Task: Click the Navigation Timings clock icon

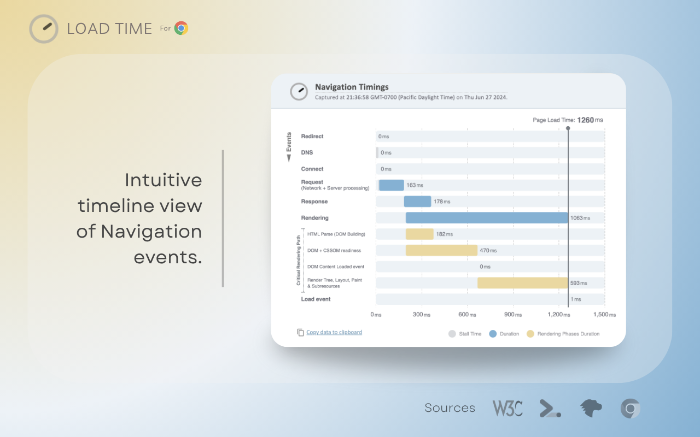Action: [299, 91]
